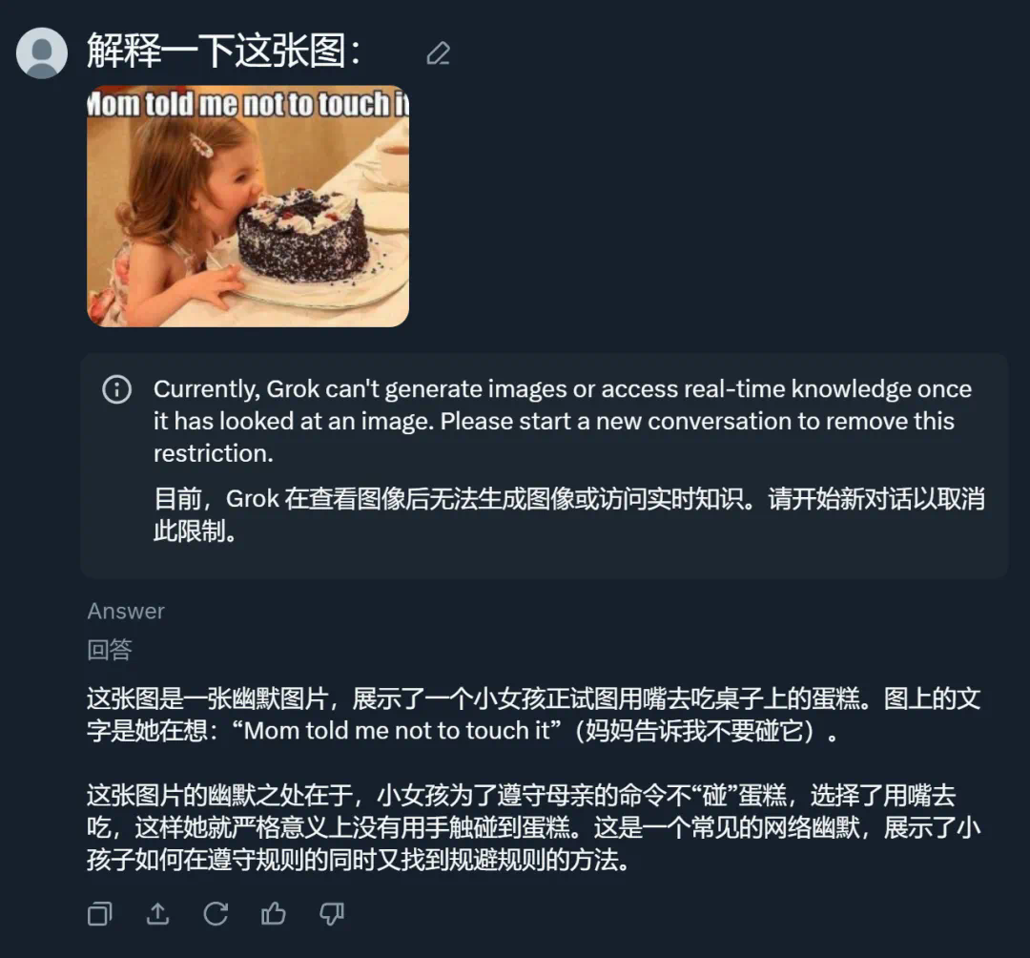Click the Chinese notice starting with 目前，Grok
This screenshot has height=958, width=1030.
(x=568, y=514)
